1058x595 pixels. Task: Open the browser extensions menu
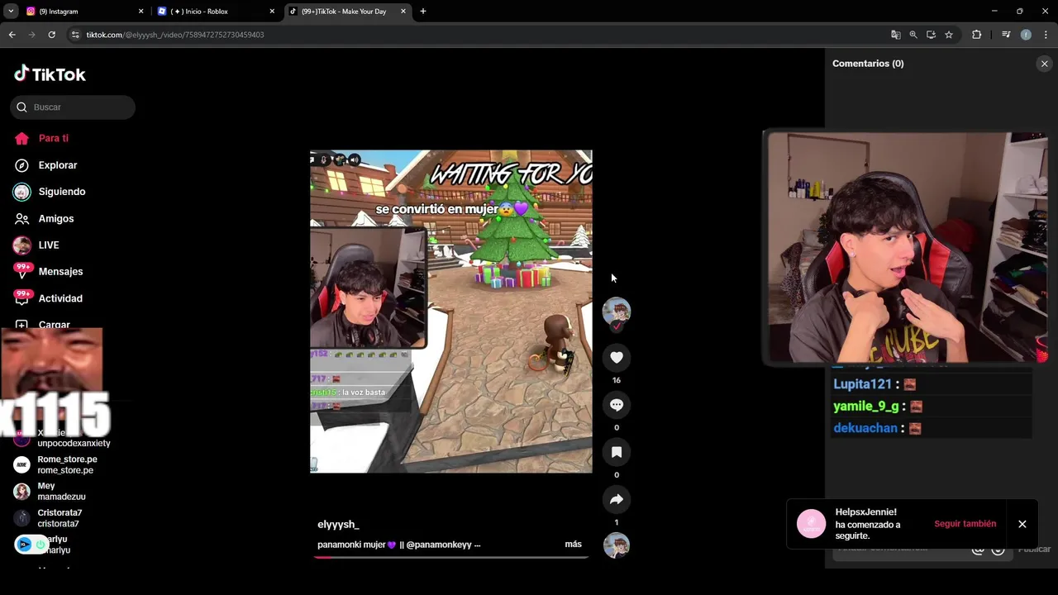pos(976,35)
